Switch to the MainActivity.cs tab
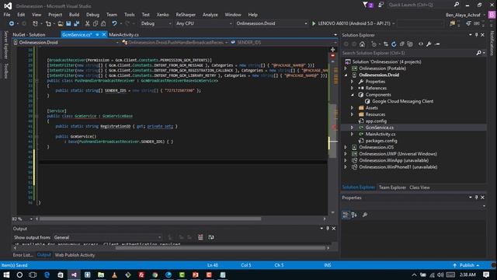Screen dimensions: 497x280 pyautogui.click(x=123, y=34)
